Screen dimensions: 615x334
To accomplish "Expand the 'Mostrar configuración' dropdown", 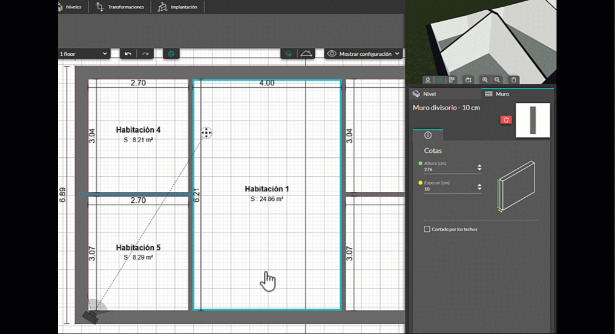I will click(364, 54).
